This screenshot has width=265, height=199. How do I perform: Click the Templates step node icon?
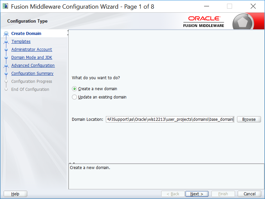pos(6,42)
